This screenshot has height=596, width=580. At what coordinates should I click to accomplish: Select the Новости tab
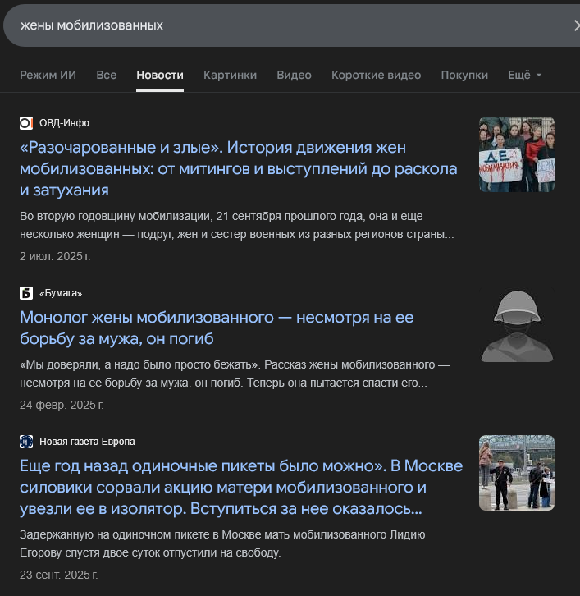160,75
